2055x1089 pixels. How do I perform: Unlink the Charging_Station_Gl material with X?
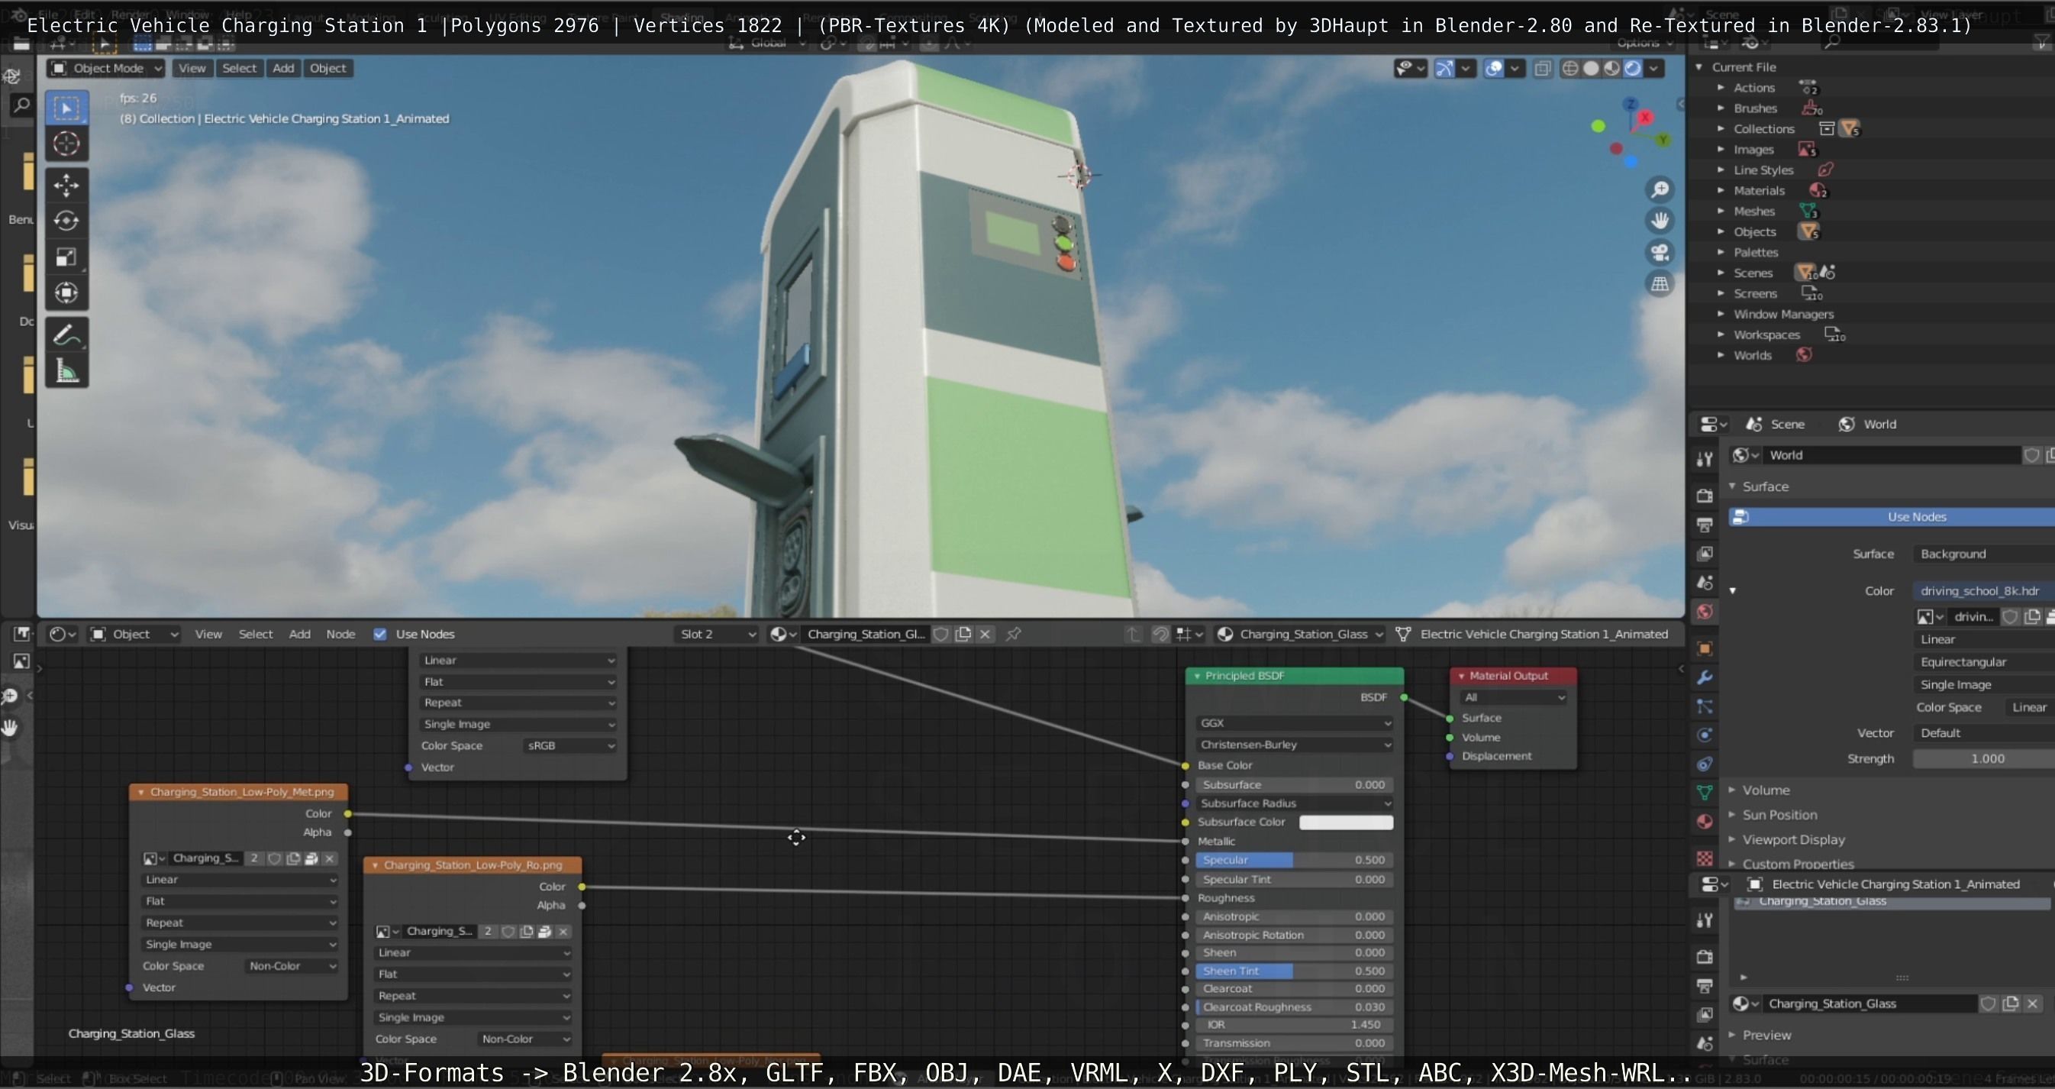point(986,635)
